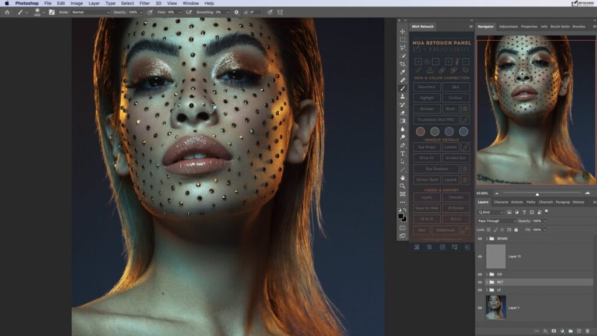Select the Crop tool

(x=402, y=64)
